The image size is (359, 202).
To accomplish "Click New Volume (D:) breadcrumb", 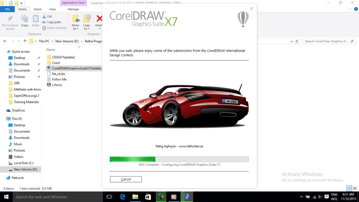I will pyautogui.click(x=67, y=41).
